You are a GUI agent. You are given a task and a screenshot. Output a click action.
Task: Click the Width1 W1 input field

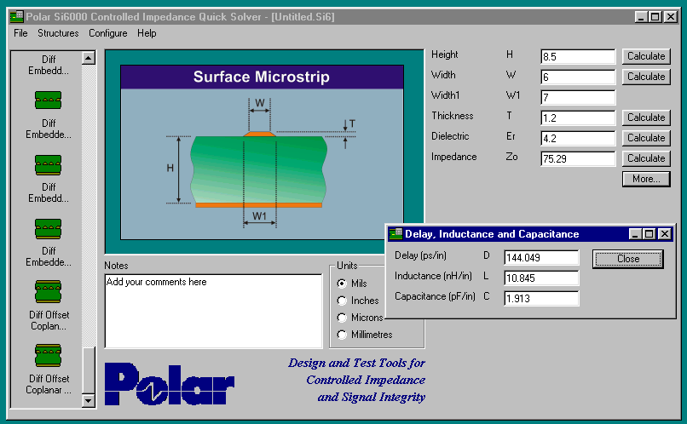(578, 97)
